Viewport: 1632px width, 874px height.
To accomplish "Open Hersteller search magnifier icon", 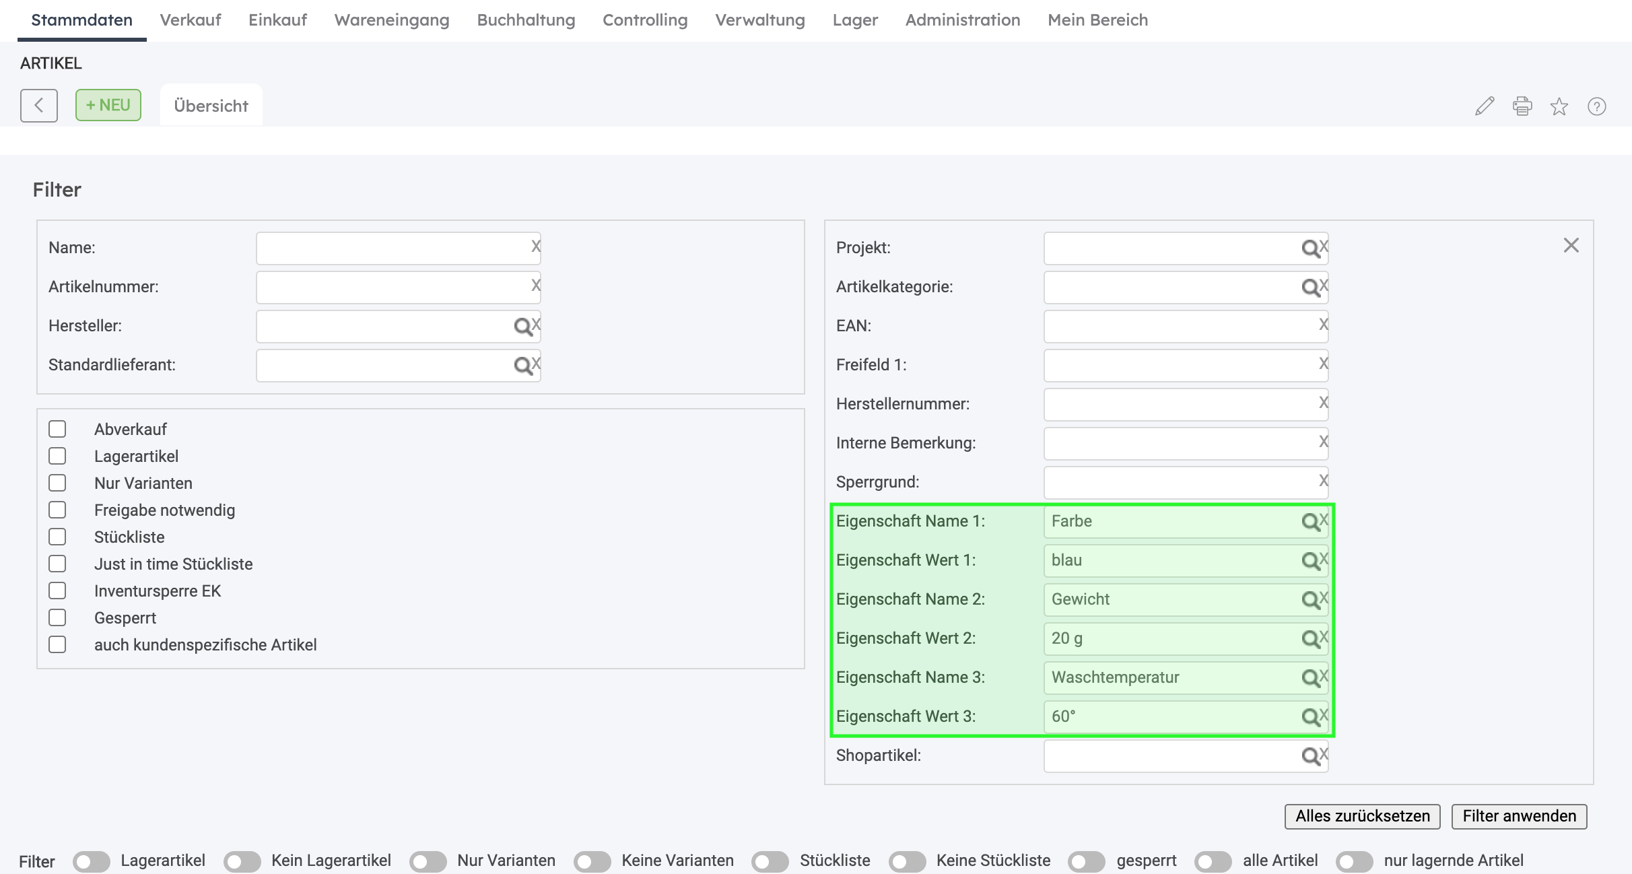I will pos(522,327).
